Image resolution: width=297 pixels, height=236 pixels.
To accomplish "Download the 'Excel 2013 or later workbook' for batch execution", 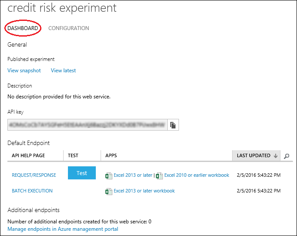I will [x=144, y=191].
